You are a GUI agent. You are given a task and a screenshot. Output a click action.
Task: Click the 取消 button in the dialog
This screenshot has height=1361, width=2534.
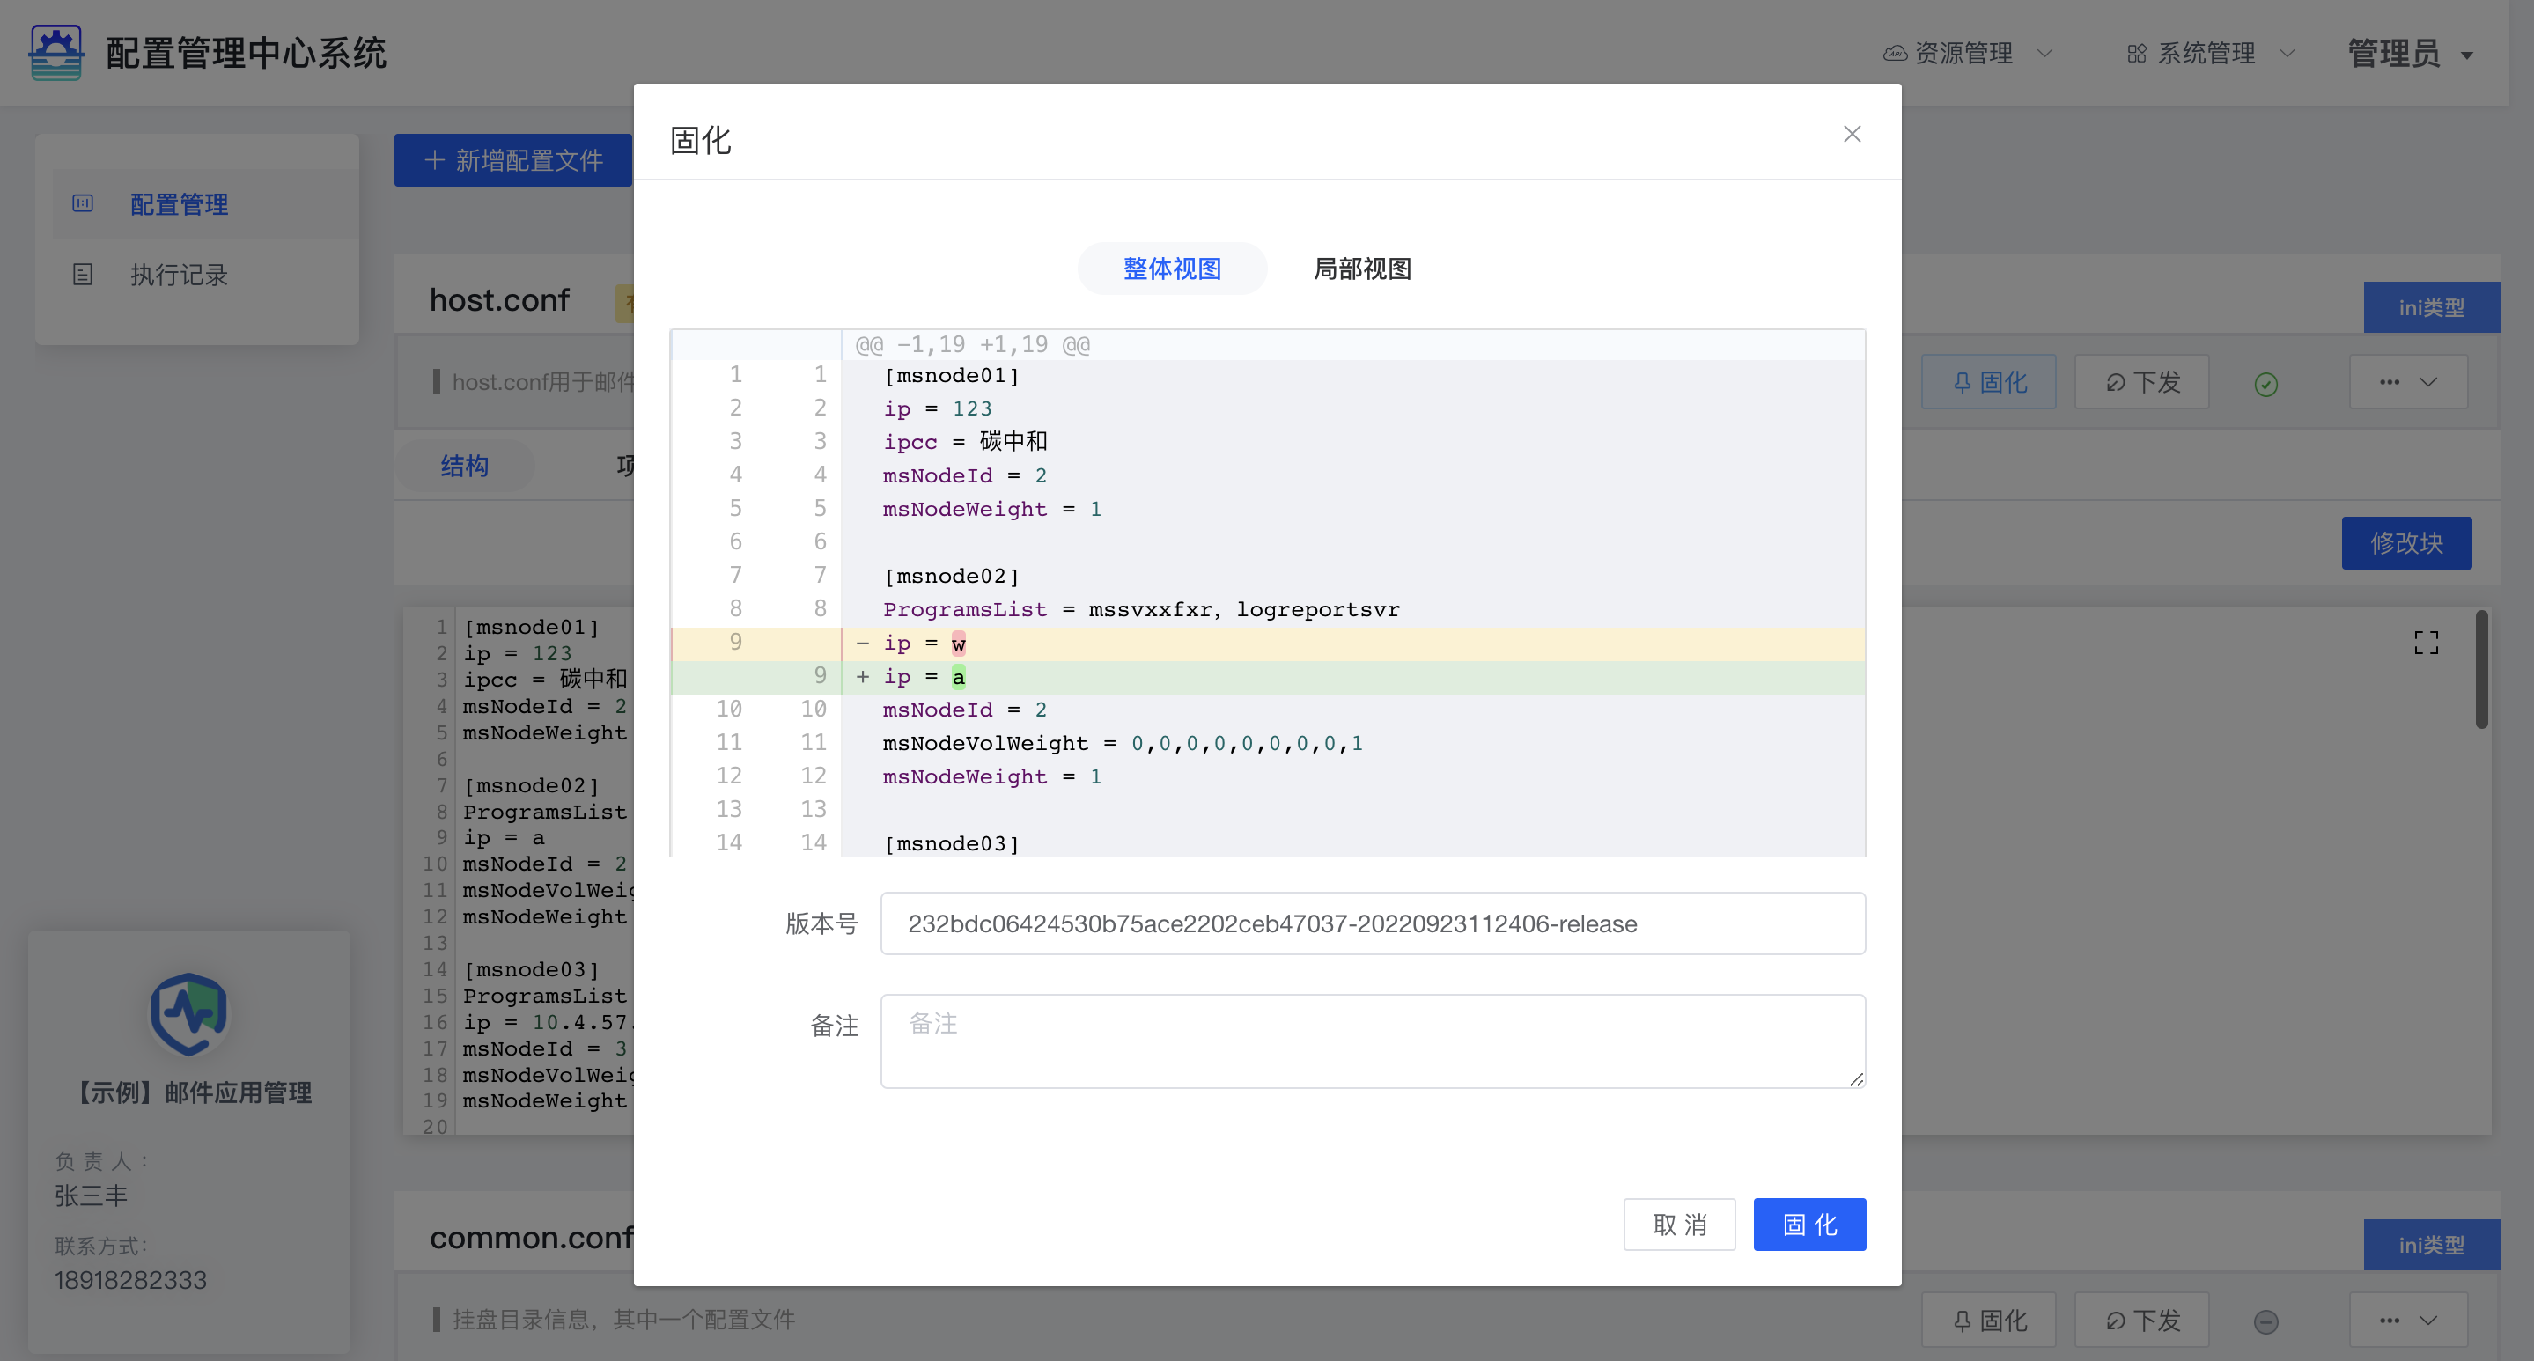coord(1679,1225)
